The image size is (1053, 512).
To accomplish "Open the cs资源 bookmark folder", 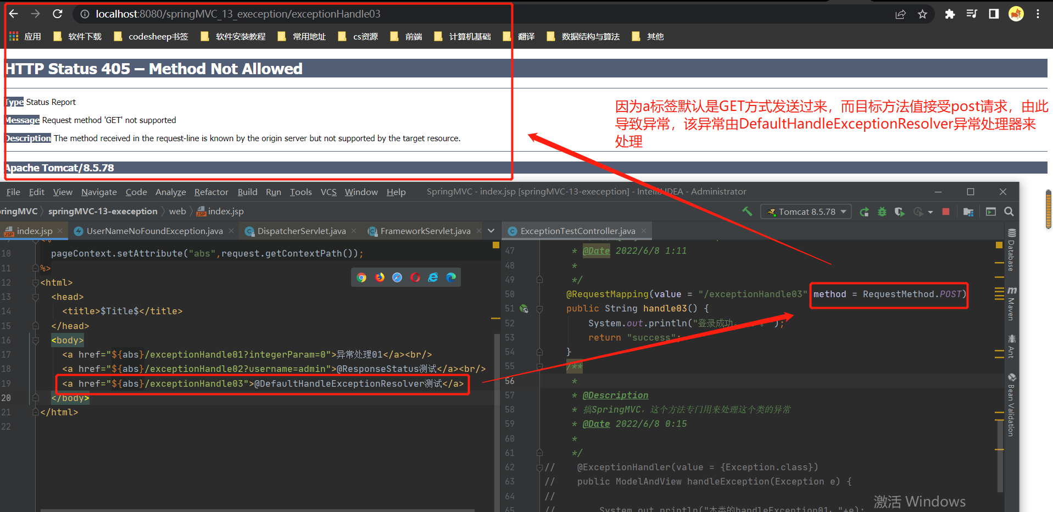I will pos(358,36).
